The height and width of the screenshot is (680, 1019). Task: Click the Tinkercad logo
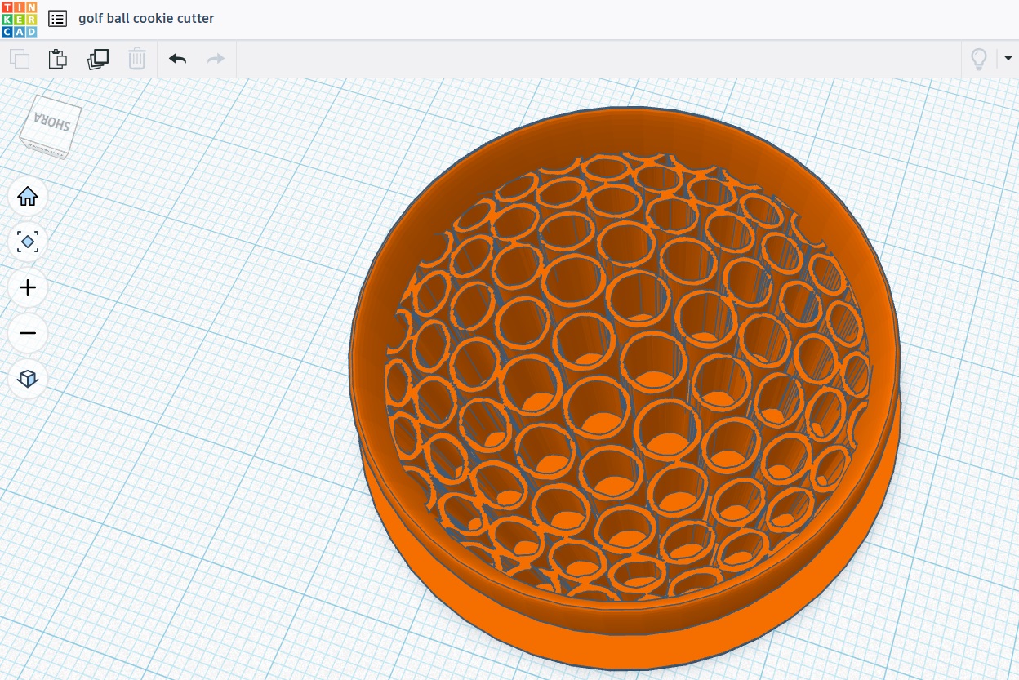click(19, 19)
